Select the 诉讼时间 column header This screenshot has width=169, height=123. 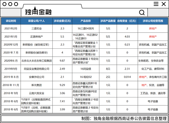[11, 21]
